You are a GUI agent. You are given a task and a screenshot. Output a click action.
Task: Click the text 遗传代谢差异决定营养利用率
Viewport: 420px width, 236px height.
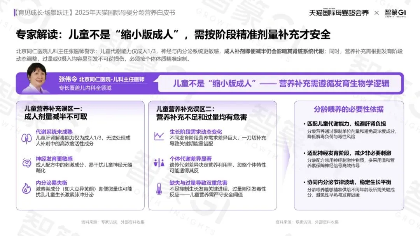201,165
